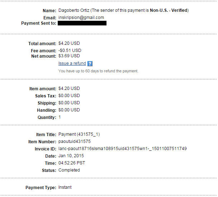Open the blue question mark help icon
Image resolution: width=218 pixels, height=197 pixels.
tap(90, 64)
